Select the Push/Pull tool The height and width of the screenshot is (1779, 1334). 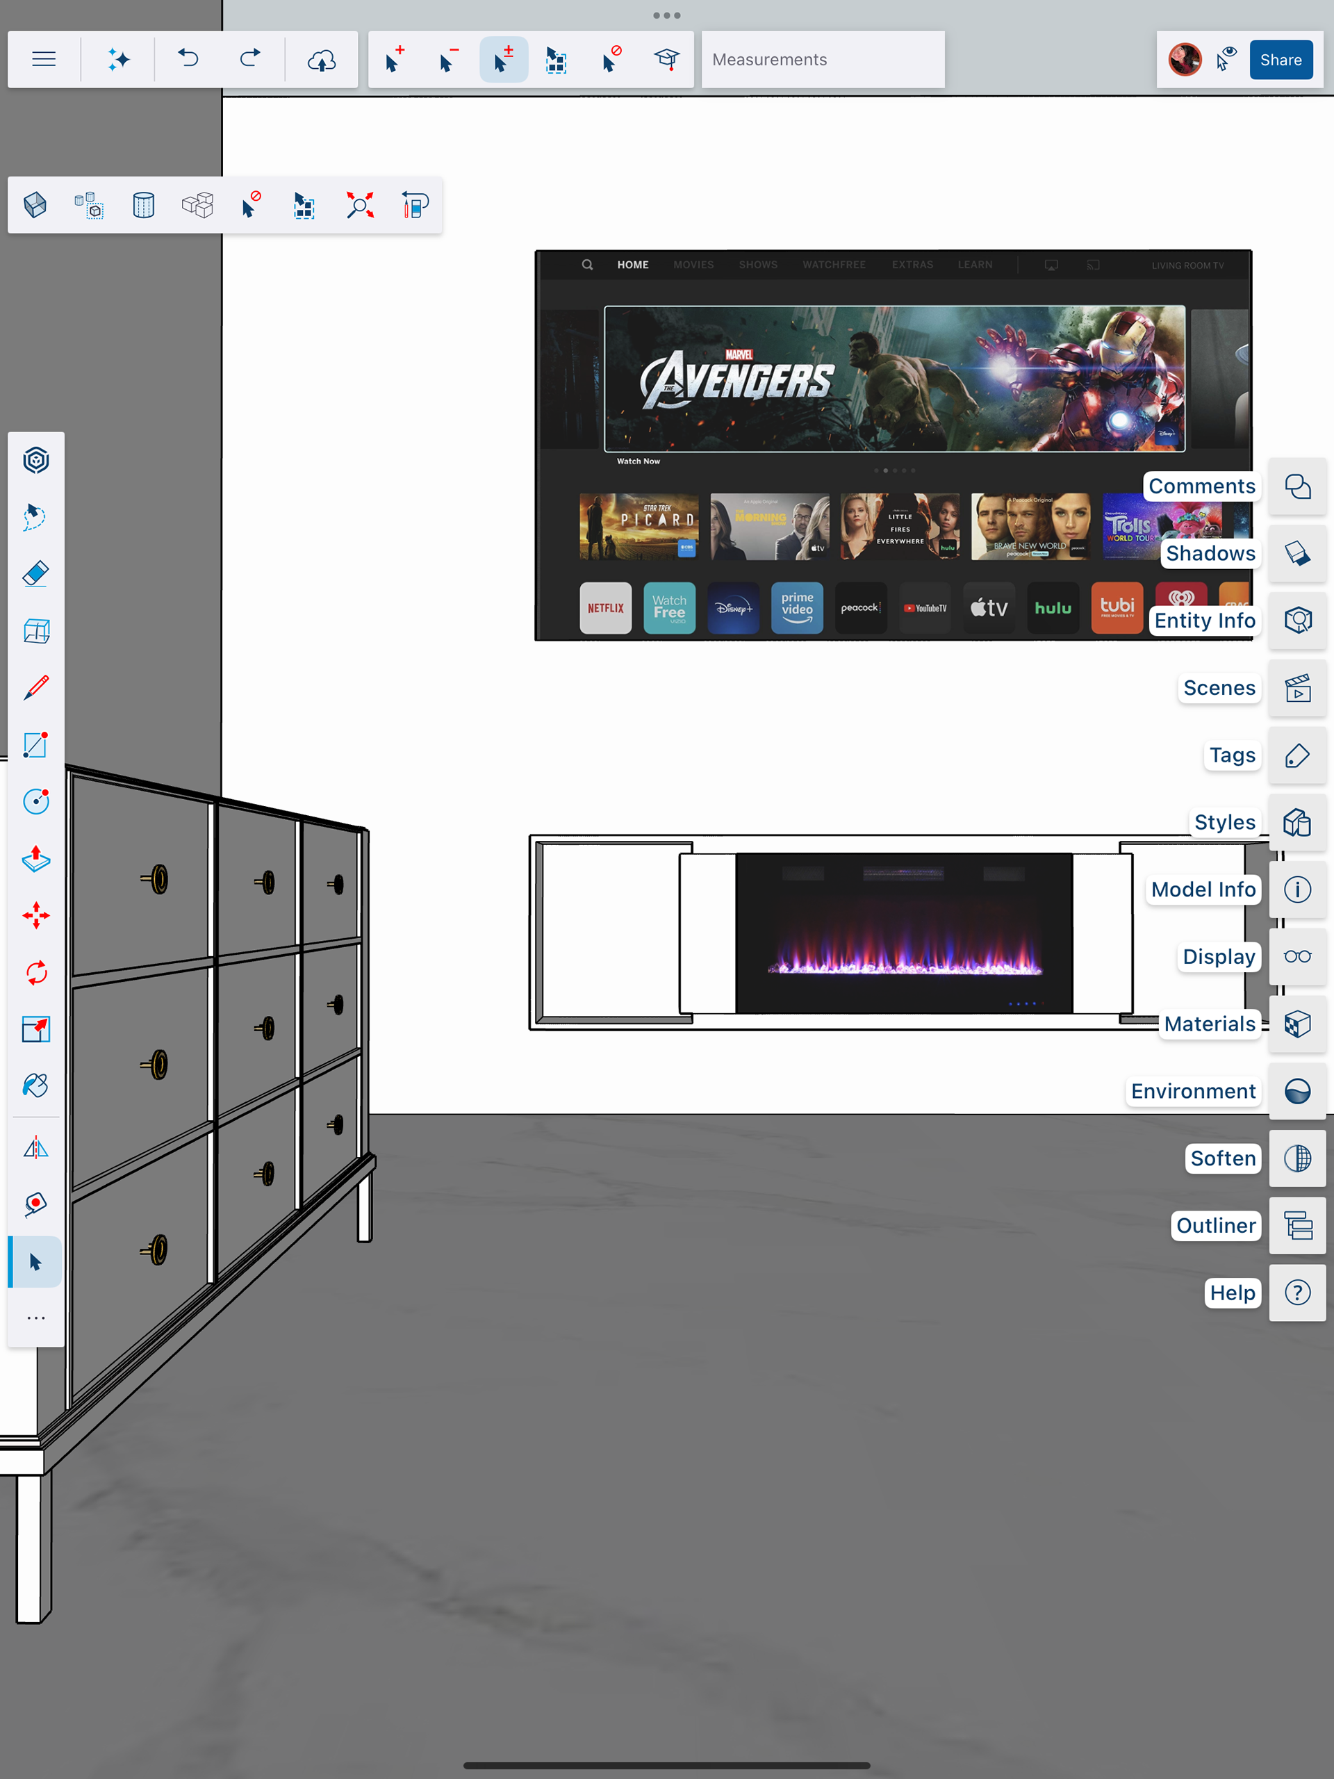pyautogui.click(x=36, y=858)
